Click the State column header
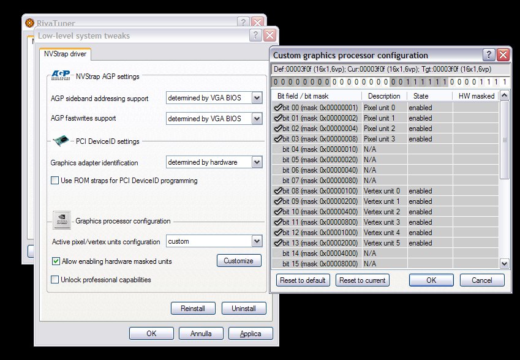The image size is (520, 360). (x=430, y=96)
